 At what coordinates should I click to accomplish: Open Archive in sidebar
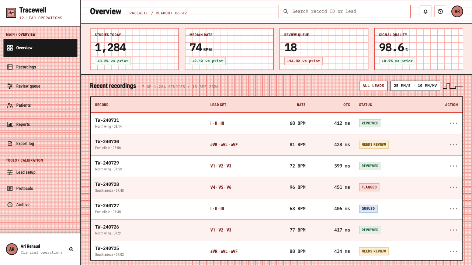[40, 205]
